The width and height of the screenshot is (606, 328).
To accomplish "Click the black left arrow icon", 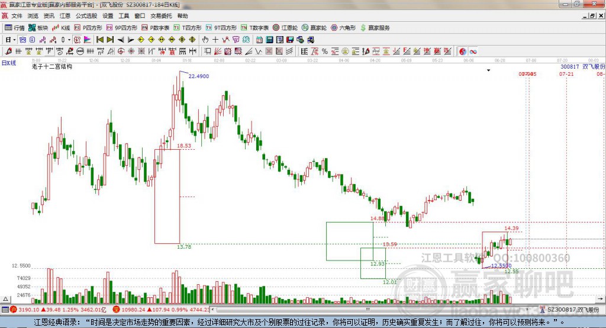I will [121, 40].
